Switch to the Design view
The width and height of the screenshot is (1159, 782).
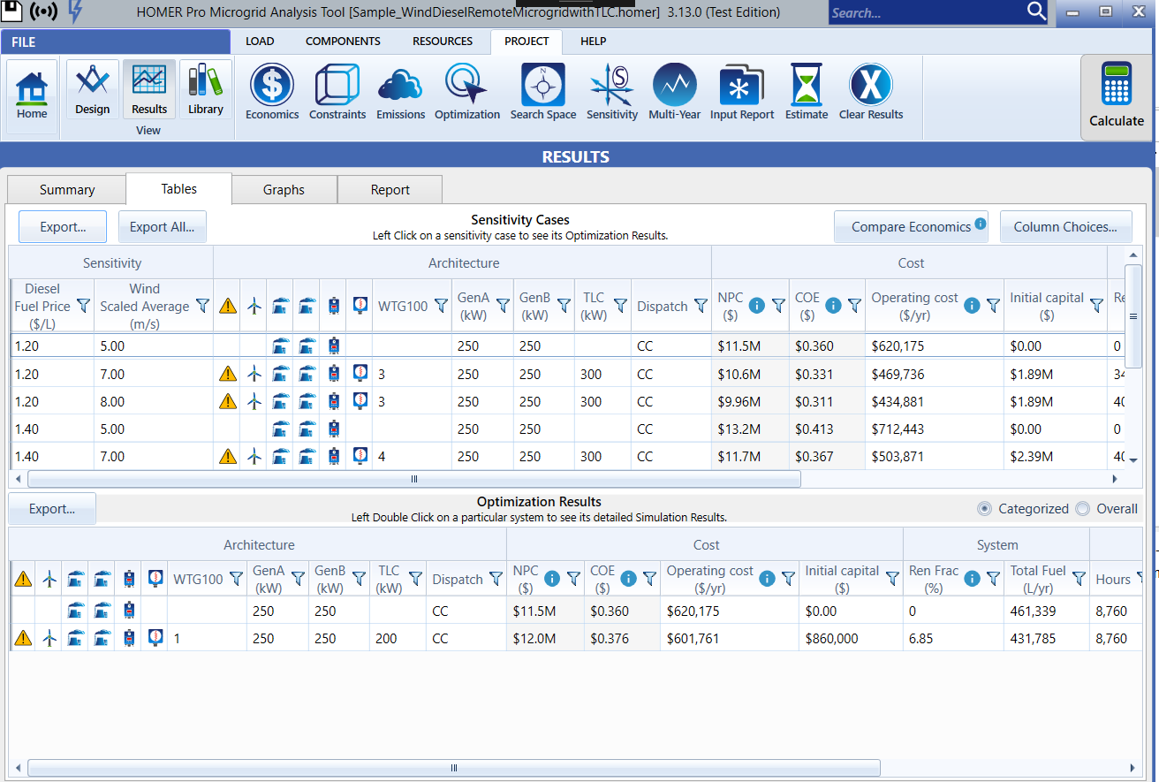click(x=92, y=88)
